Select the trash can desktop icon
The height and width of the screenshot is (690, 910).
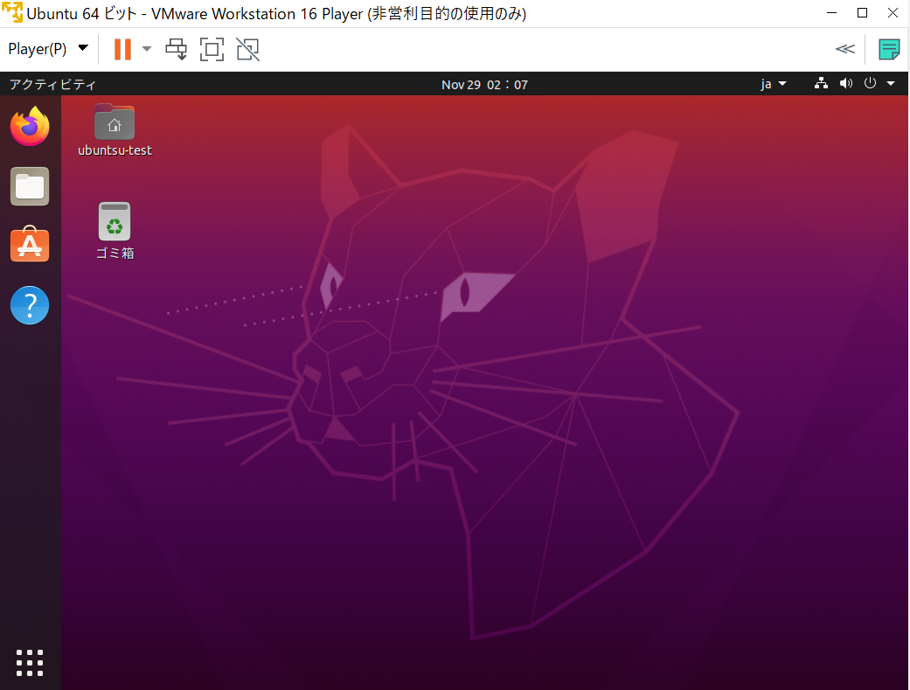(115, 220)
